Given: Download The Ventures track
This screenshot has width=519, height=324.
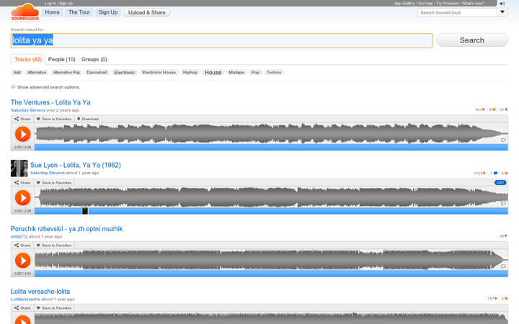Looking at the screenshot, I should [88, 119].
